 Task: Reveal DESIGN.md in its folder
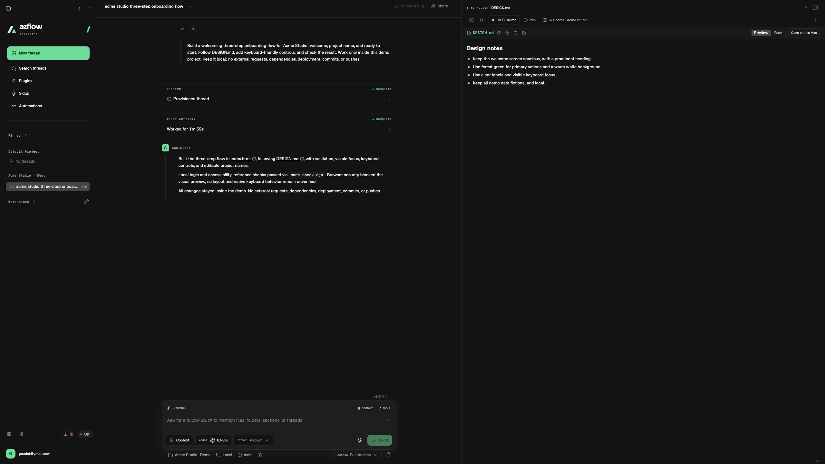tap(524, 33)
